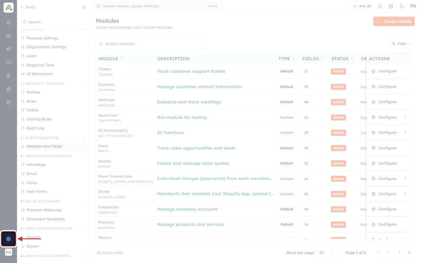
Task: Jump to last page of modules
Action: coord(410,253)
